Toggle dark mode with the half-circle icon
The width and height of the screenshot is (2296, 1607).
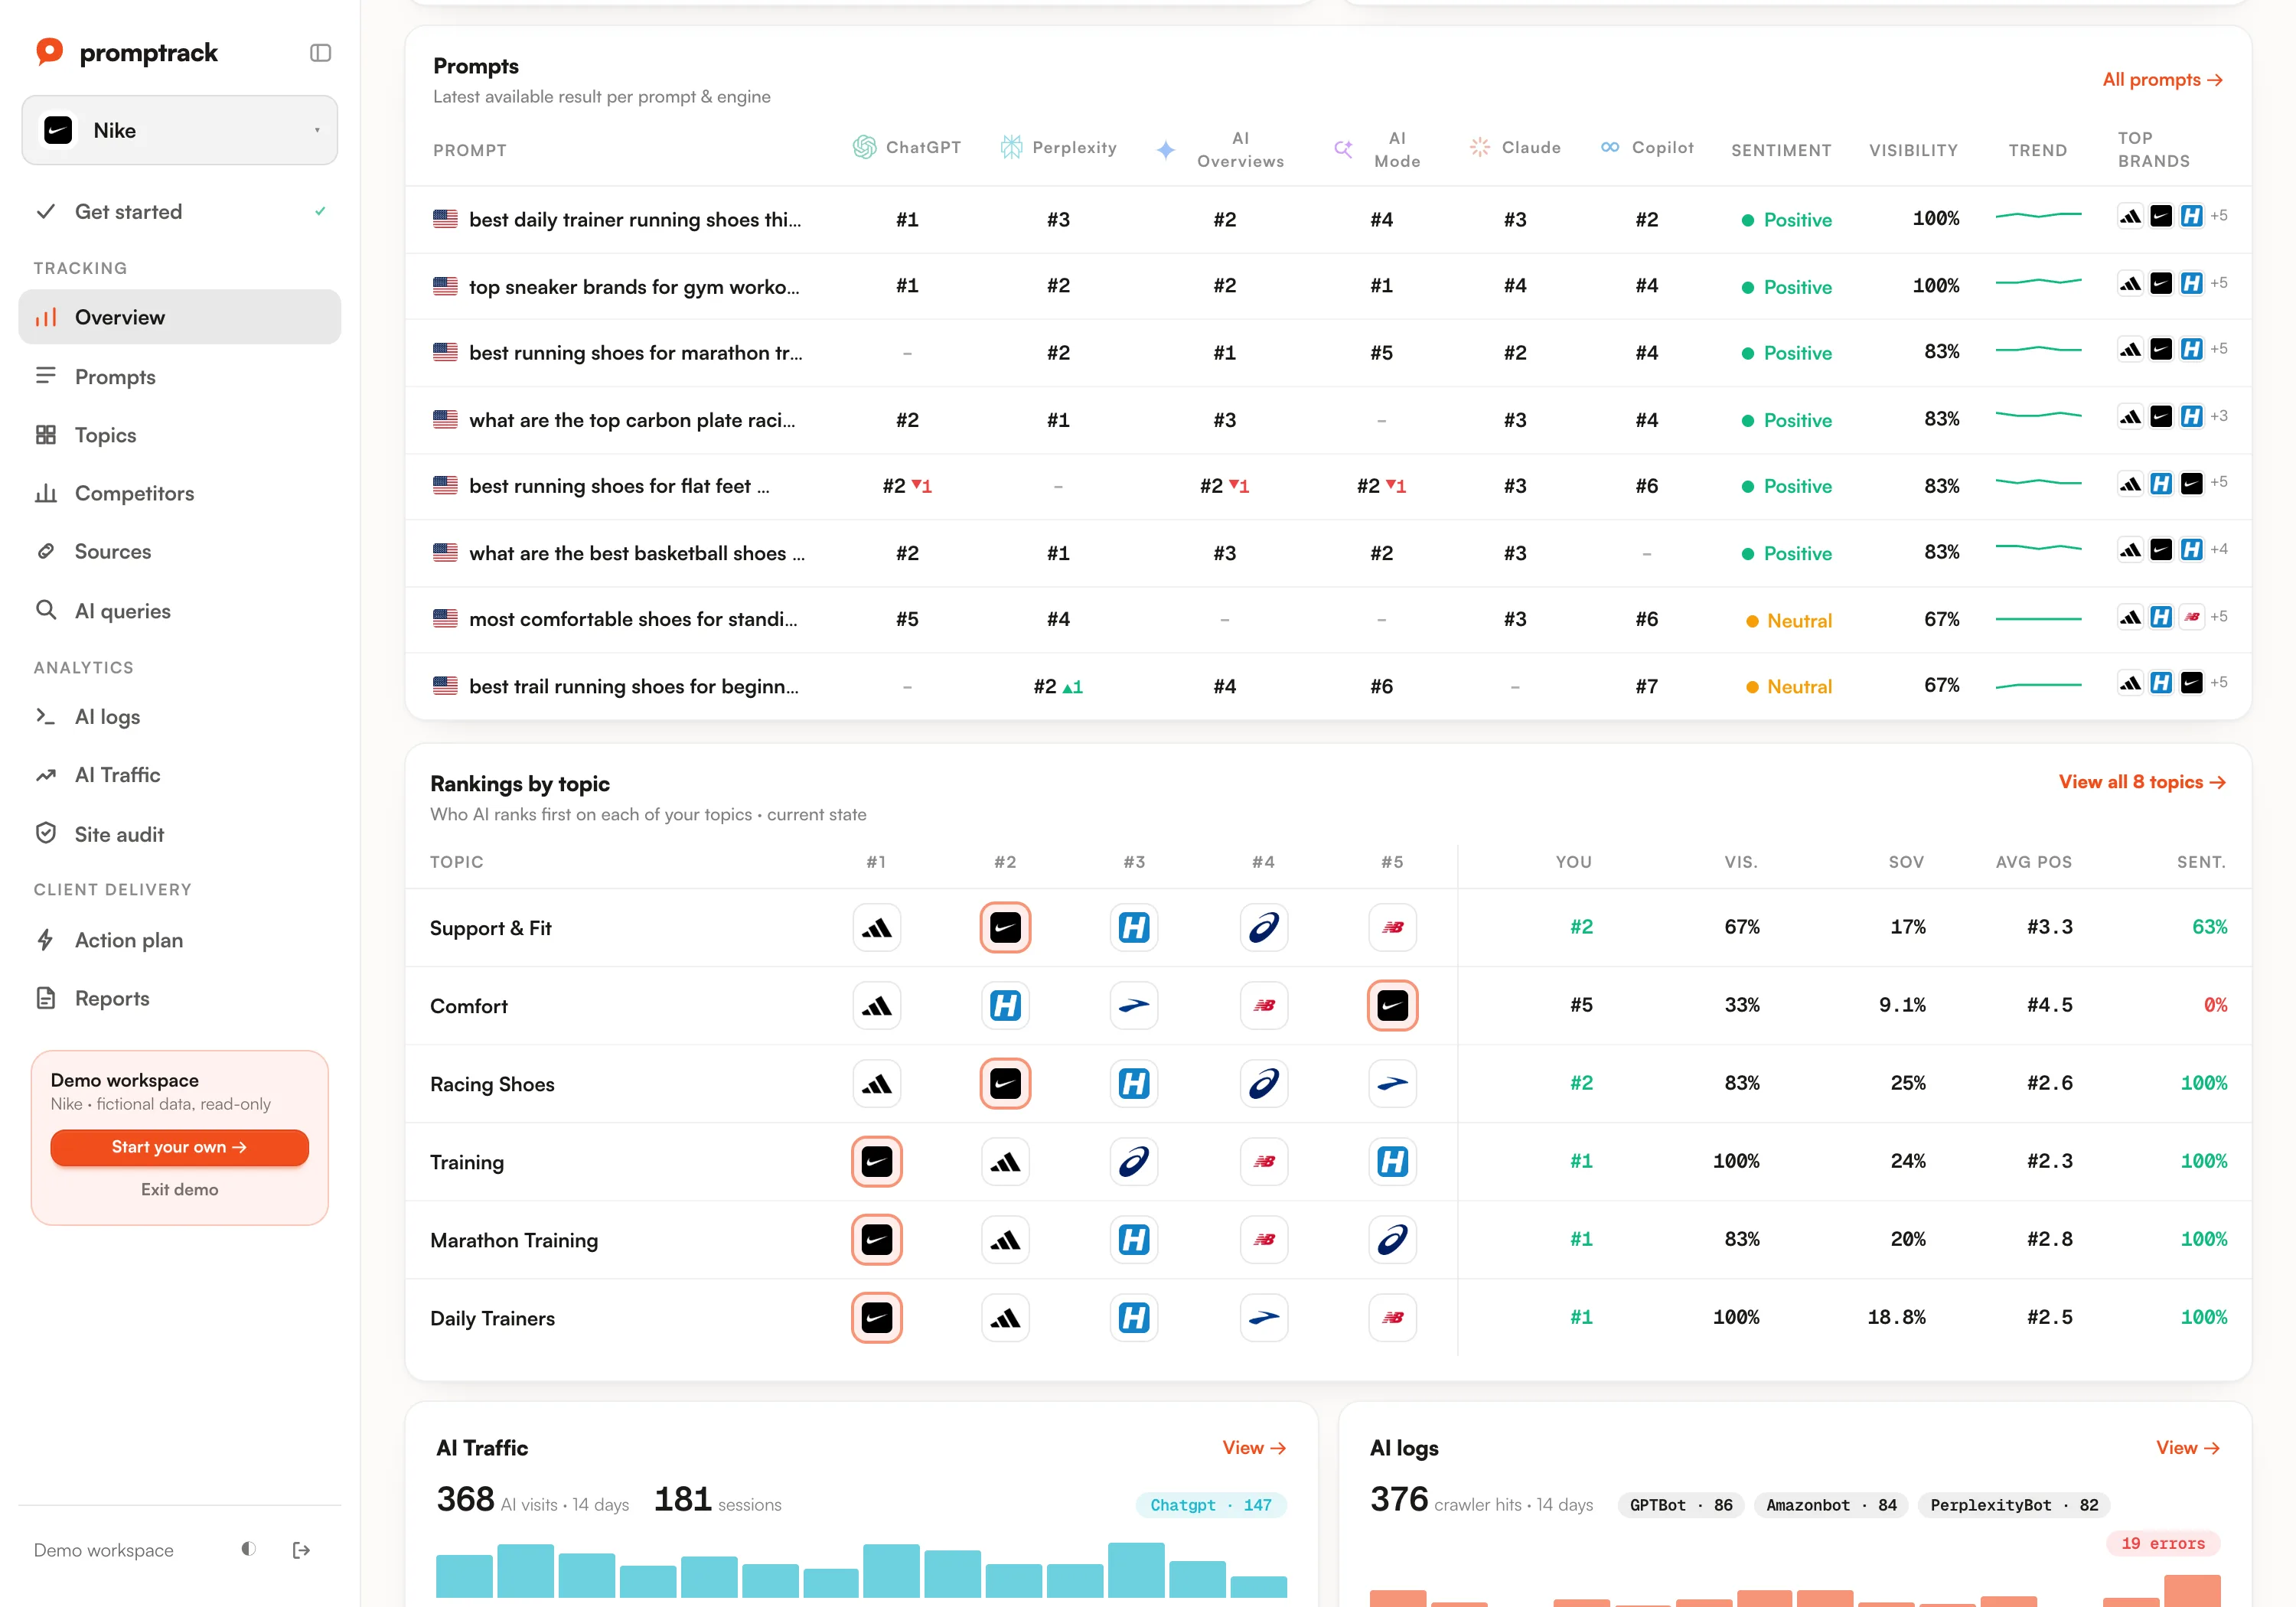(248, 1549)
